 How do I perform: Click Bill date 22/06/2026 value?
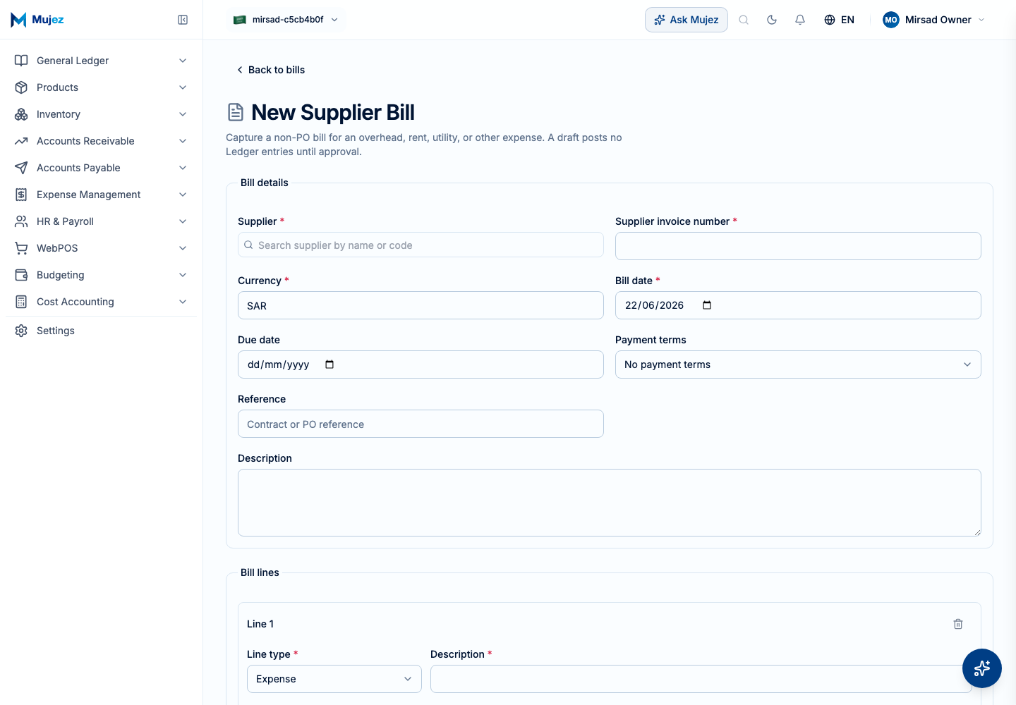654,305
